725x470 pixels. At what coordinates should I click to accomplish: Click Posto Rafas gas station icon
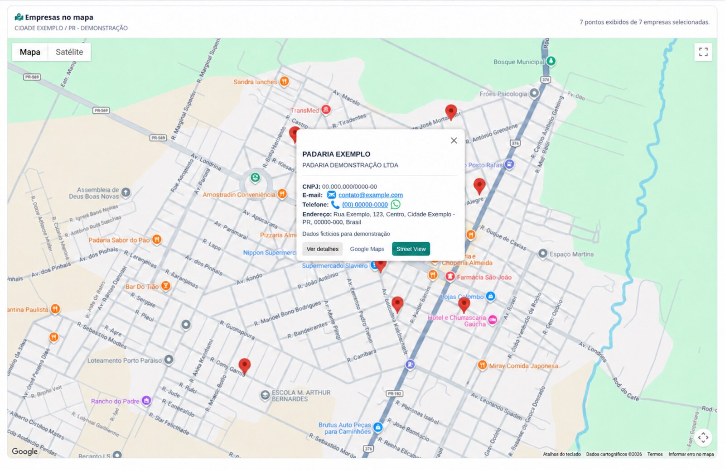click(509, 164)
